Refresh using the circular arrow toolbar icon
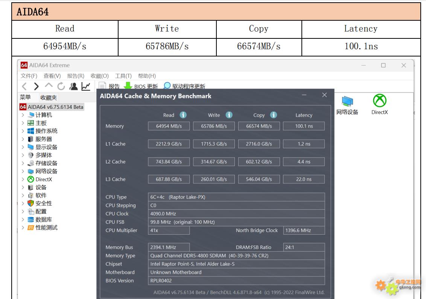This screenshot has width=426, height=299. pos(61,86)
